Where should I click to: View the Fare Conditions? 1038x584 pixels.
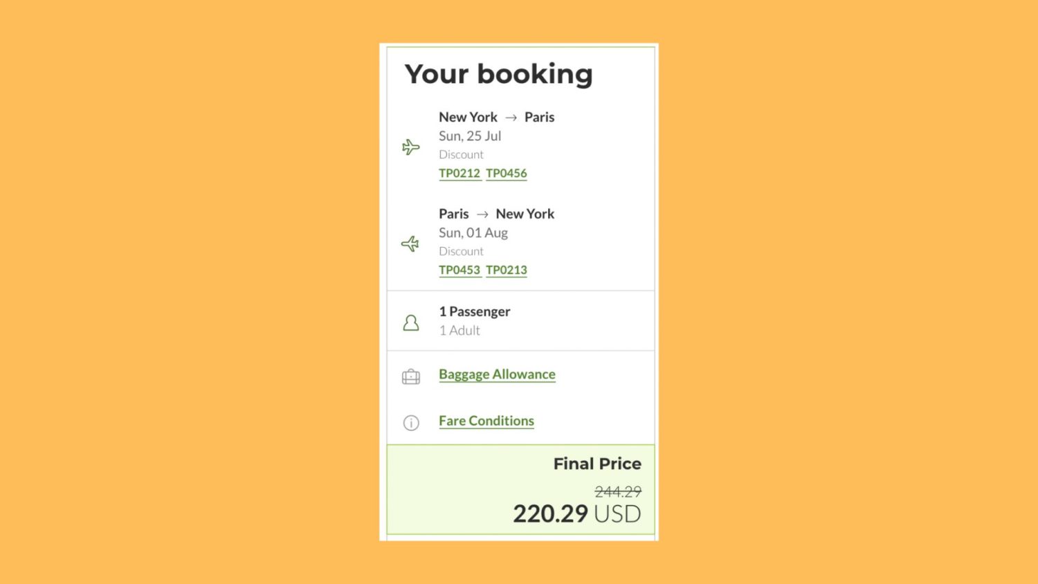point(486,421)
